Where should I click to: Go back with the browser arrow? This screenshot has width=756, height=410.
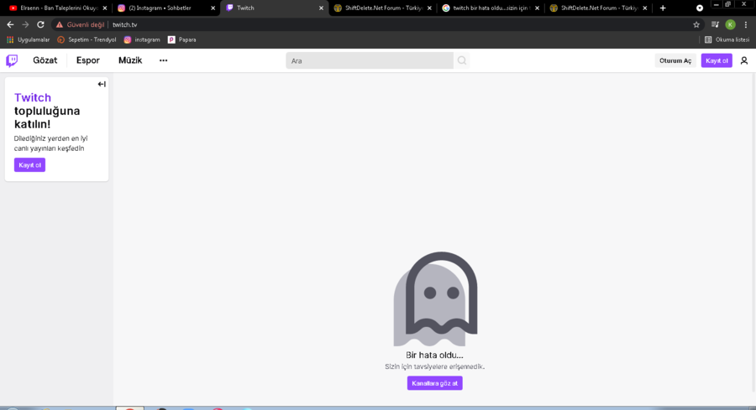[x=10, y=24]
